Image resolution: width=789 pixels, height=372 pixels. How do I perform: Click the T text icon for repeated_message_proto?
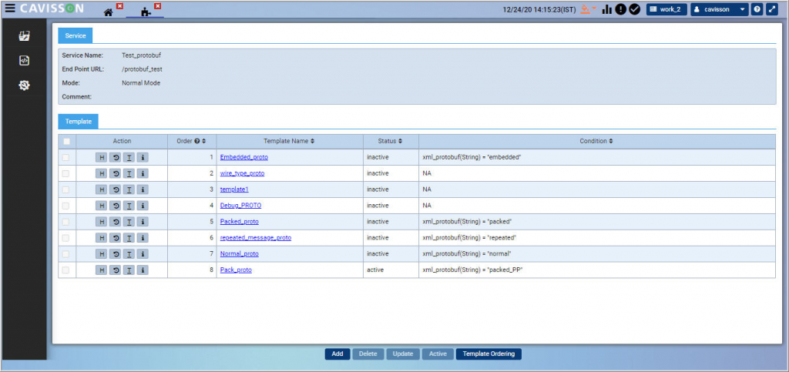point(129,238)
